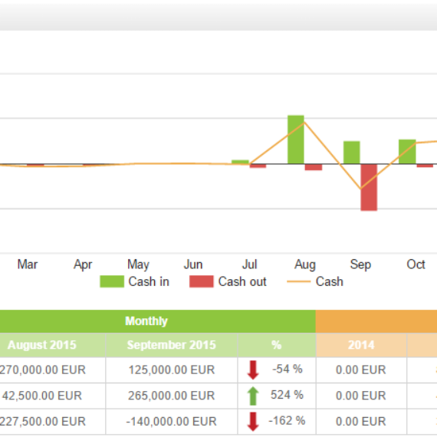The image size is (437, 437).
Task: Select the -140,000.00 EUR table cell
Action: click(x=172, y=422)
